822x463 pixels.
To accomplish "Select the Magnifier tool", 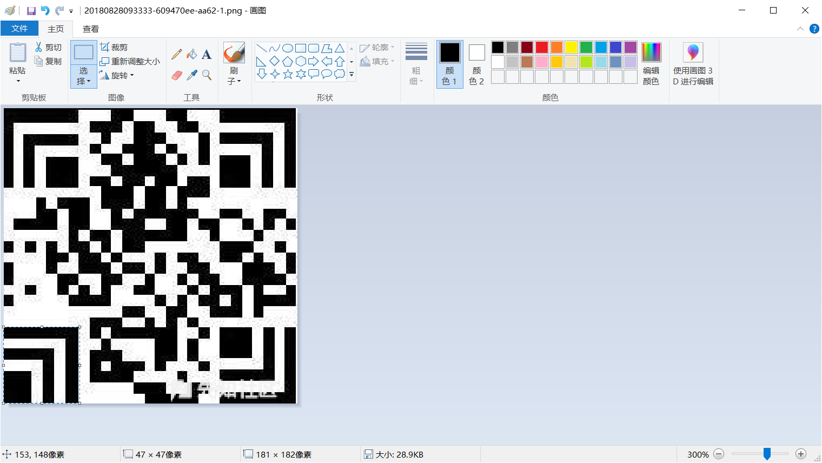I will [x=207, y=75].
